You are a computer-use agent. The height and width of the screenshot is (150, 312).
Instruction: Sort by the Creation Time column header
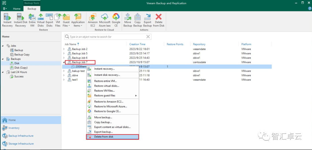137,44
